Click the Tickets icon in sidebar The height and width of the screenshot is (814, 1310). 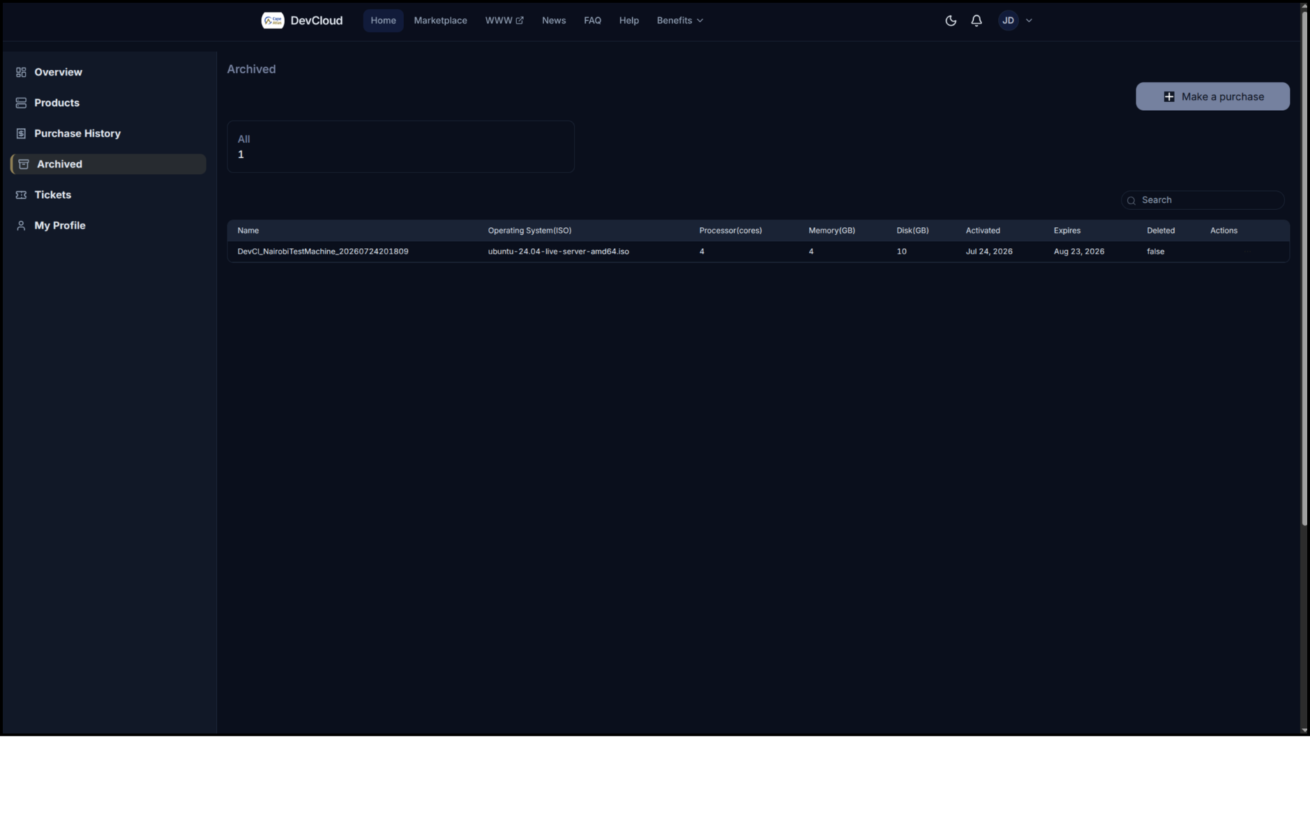pyautogui.click(x=21, y=194)
